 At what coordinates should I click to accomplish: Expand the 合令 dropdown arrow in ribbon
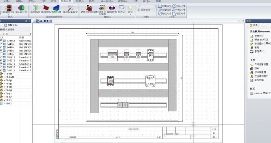pos(130,14)
